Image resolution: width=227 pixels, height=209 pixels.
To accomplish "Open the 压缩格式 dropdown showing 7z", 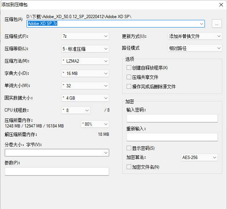I will (85, 36).
